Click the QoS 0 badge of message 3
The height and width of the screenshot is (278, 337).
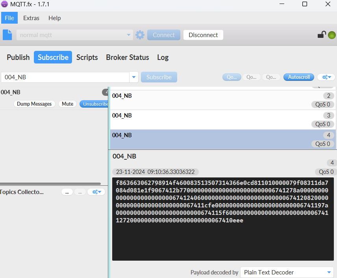323,124
